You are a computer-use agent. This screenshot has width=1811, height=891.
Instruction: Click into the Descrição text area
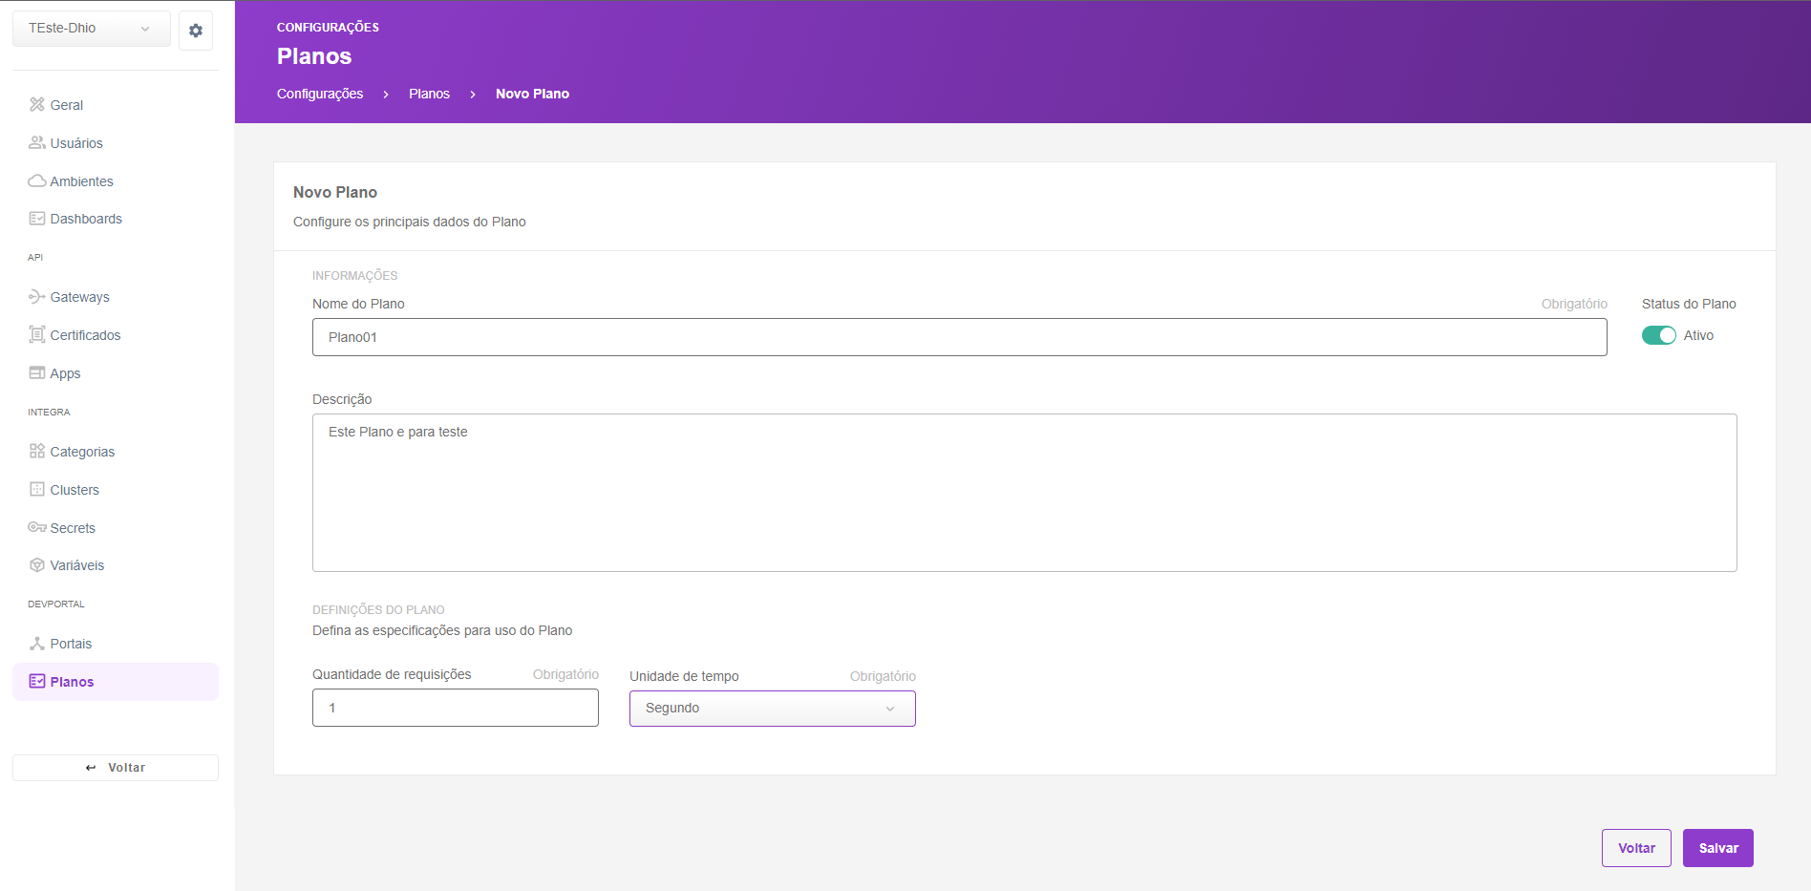[1025, 493]
